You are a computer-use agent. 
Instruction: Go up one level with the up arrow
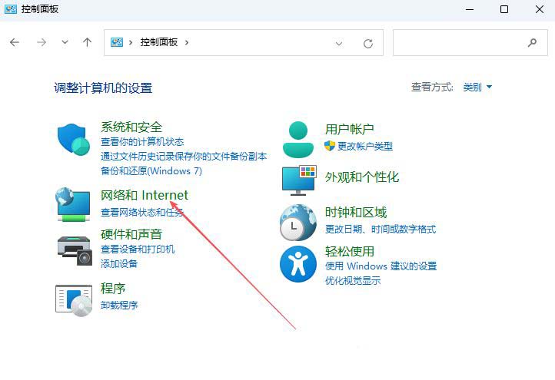click(87, 42)
